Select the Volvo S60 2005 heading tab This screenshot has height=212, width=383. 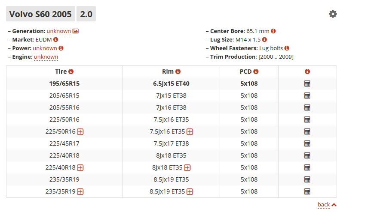coord(40,14)
